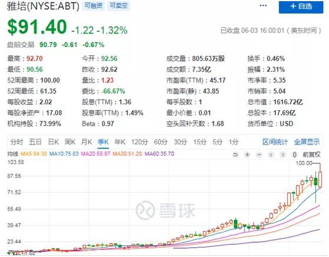Switch to the 月K chart tab
The image size is (329, 257).
pos(87,142)
